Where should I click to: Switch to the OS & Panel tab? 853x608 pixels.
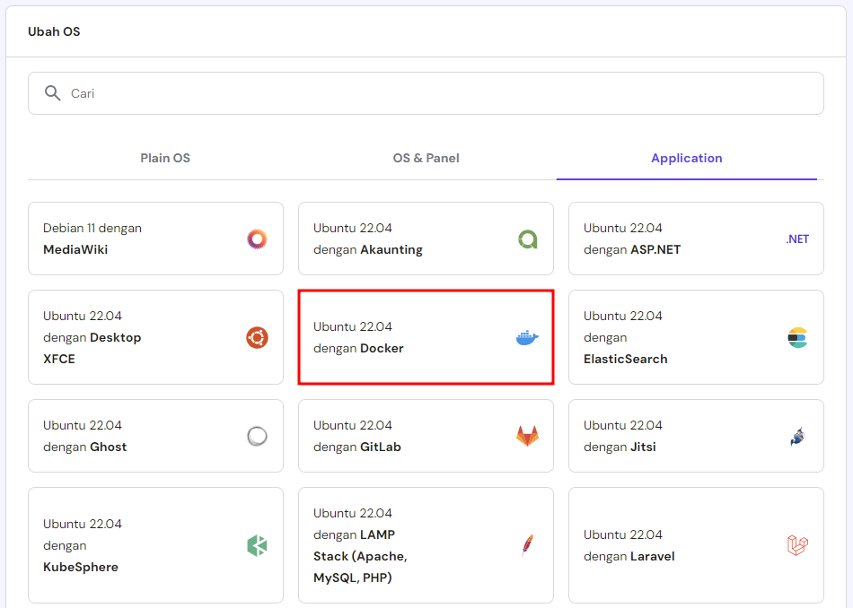coord(426,158)
